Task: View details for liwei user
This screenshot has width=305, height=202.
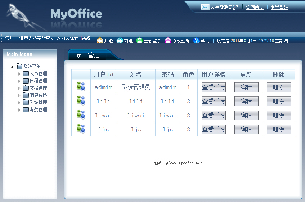Action: (x=214, y=115)
